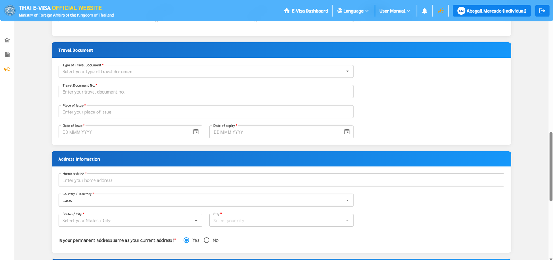
Task: Open the document icon in left sidebar
Action: point(7,55)
